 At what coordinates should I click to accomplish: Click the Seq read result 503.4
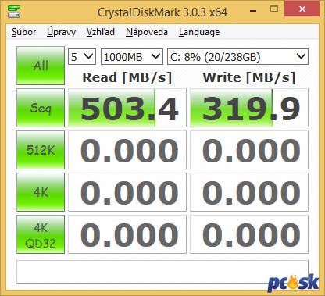click(127, 108)
